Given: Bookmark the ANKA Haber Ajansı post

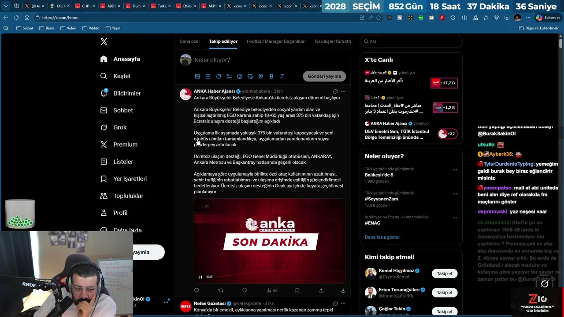Looking at the screenshot, I should click(297, 290).
